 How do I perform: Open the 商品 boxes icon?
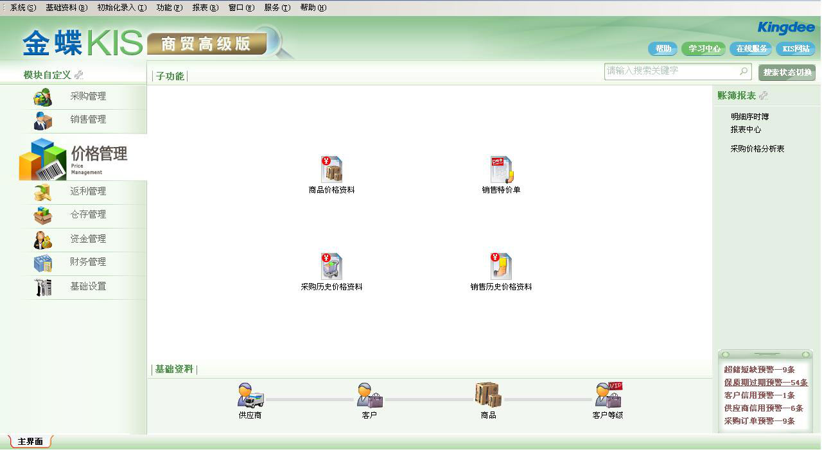(x=488, y=395)
